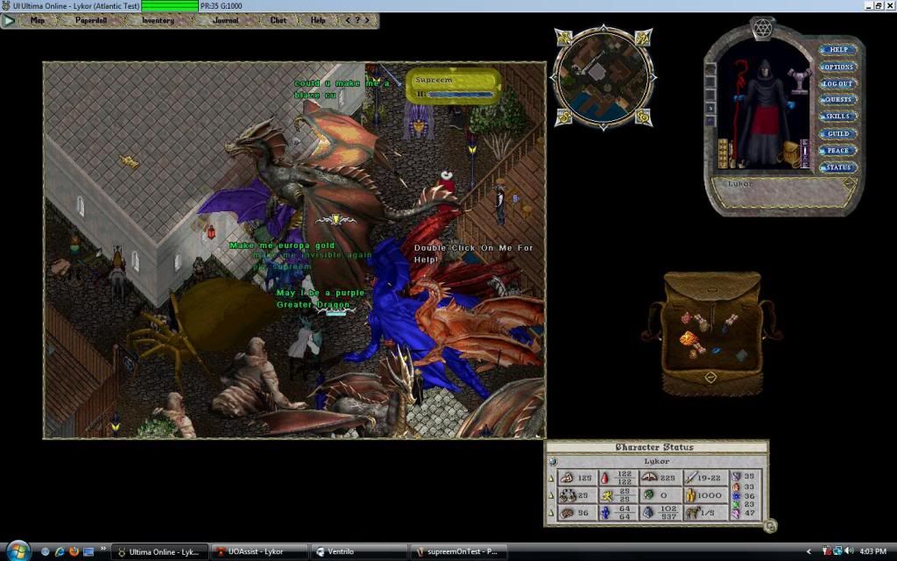Viewport: 897px width, 561px height.
Task: Click the question mark in the menu bar
Action: pyautogui.click(x=357, y=20)
